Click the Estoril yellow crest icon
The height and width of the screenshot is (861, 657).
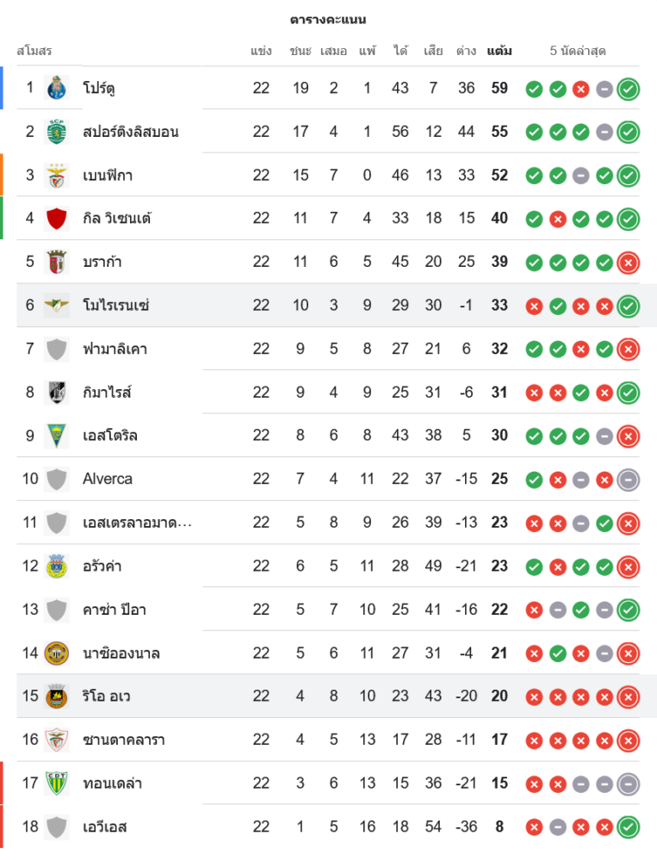(x=57, y=436)
